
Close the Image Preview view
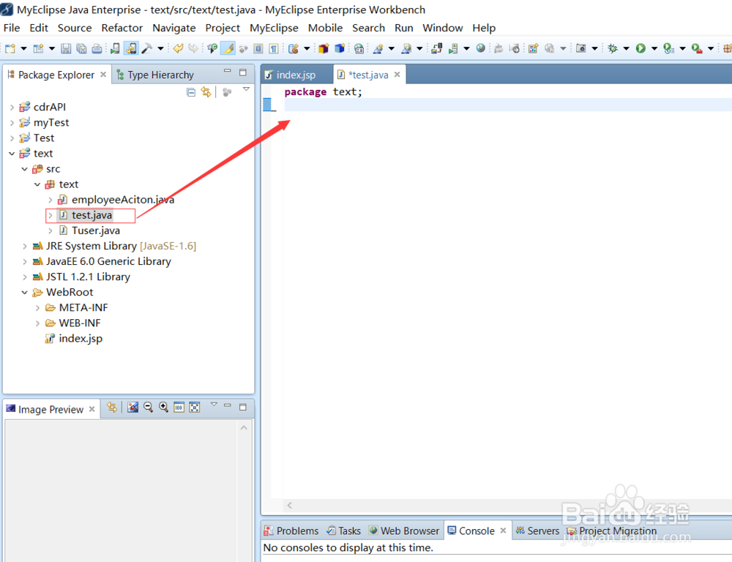pos(92,409)
